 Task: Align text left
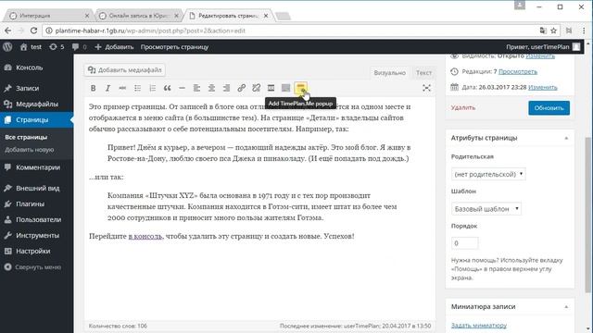(196, 88)
